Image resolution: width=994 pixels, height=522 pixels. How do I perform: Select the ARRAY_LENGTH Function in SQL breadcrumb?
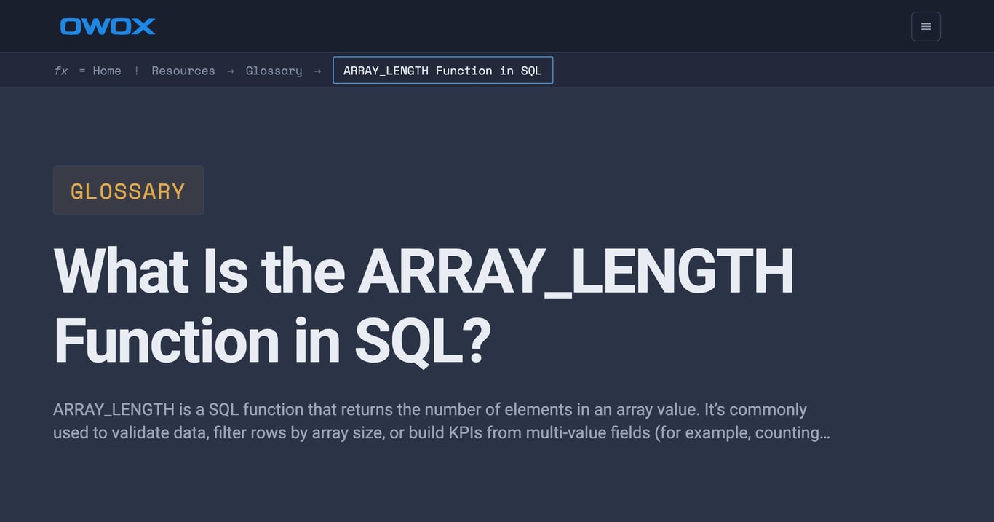pos(442,70)
